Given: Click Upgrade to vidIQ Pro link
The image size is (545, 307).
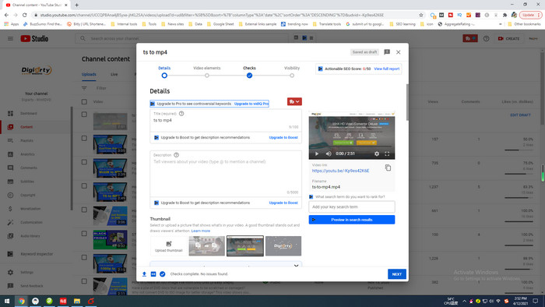Looking at the screenshot, I should pyautogui.click(x=251, y=104).
